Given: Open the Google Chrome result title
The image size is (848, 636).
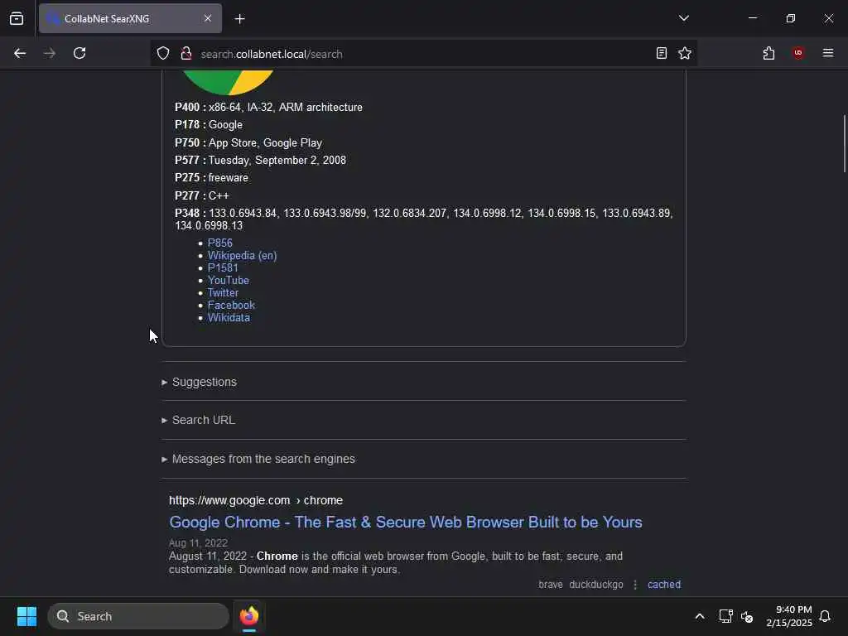Looking at the screenshot, I should [406, 523].
